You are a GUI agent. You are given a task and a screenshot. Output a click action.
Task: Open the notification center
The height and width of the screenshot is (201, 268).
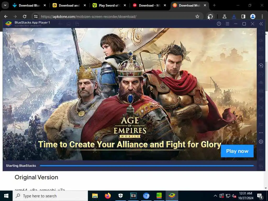(x=260, y=196)
